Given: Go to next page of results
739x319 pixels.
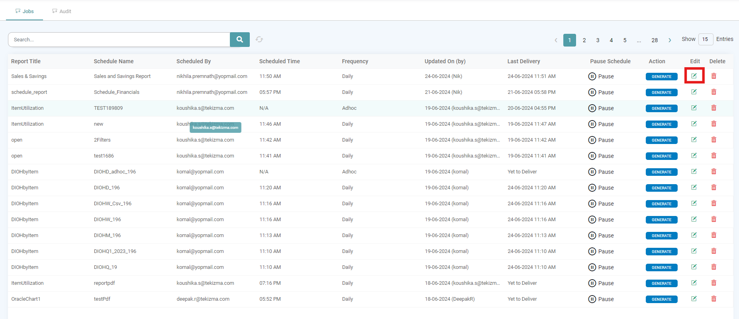Looking at the screenshot, I should point(670,40).
